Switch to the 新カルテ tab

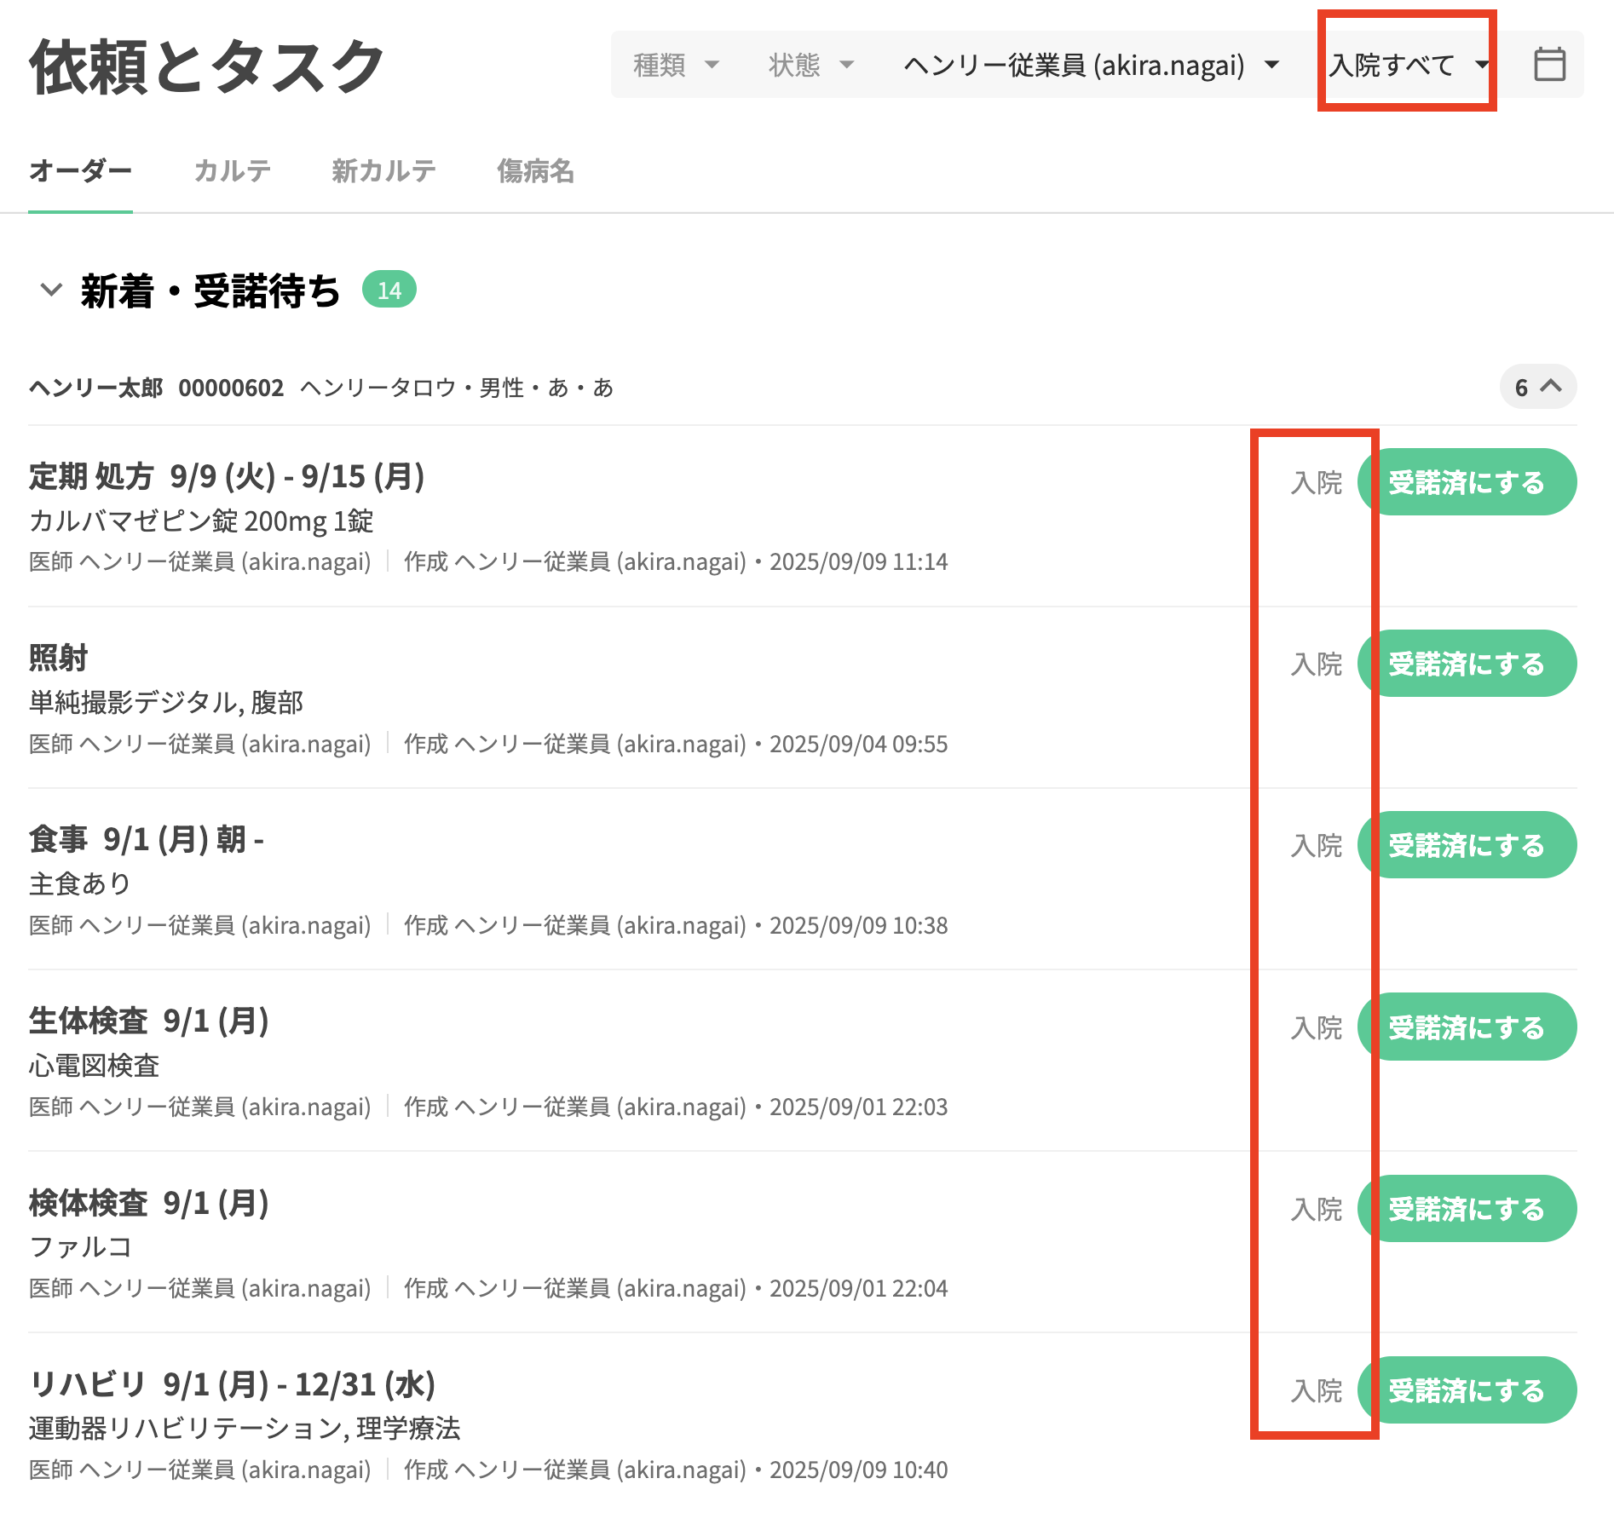tap(383, 171)
